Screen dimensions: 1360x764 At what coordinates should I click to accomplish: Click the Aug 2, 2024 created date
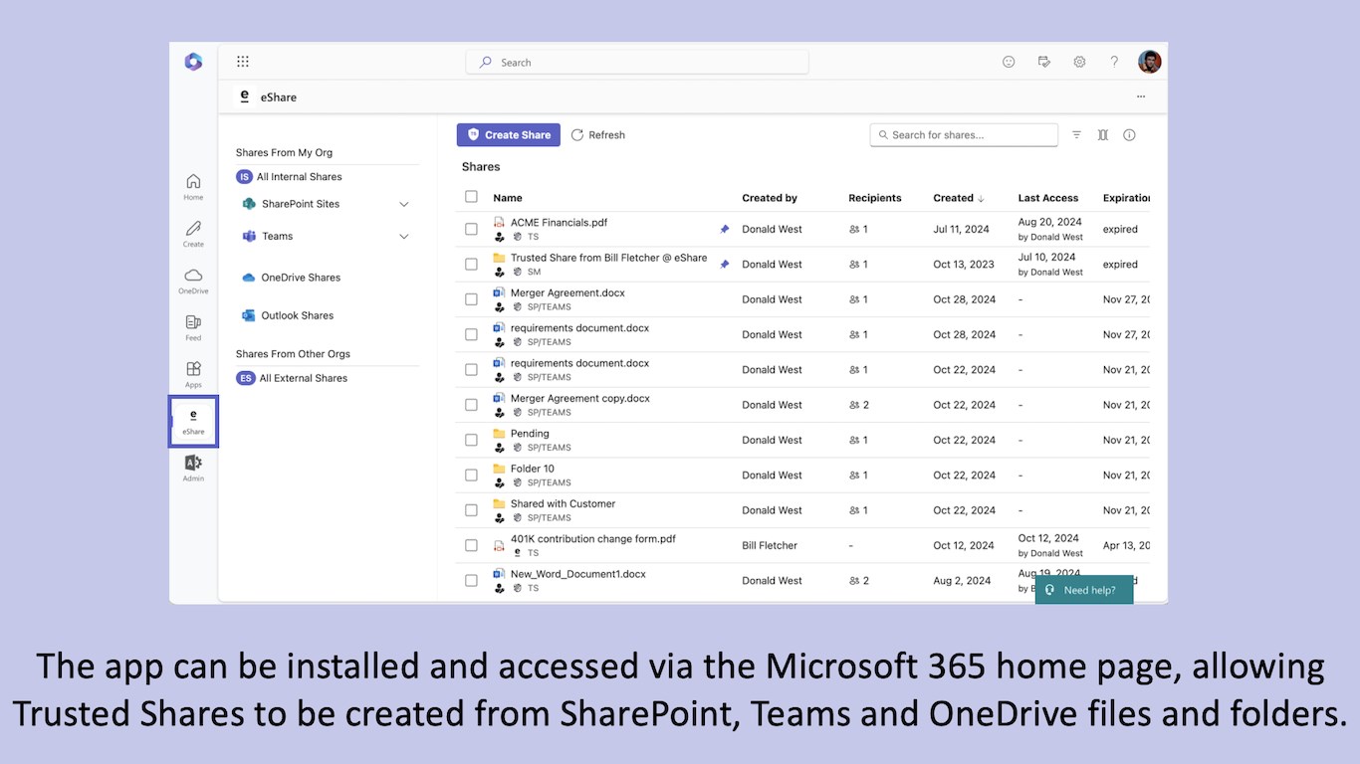point(962,580)
